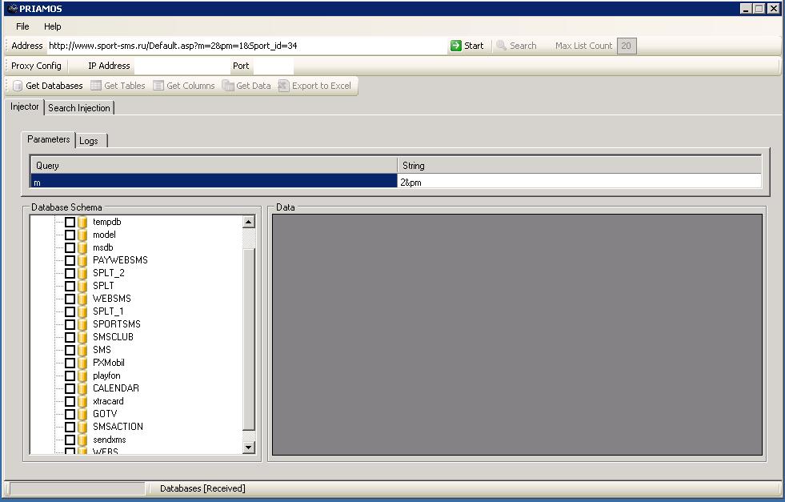Select the SPLT_1 checkbox
Viewport: 785px width, 502px height.
click(x=70, y=311)
